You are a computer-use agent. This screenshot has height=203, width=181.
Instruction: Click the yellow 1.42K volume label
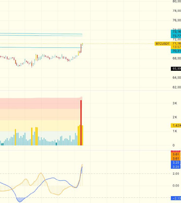(x=176, y=125)
